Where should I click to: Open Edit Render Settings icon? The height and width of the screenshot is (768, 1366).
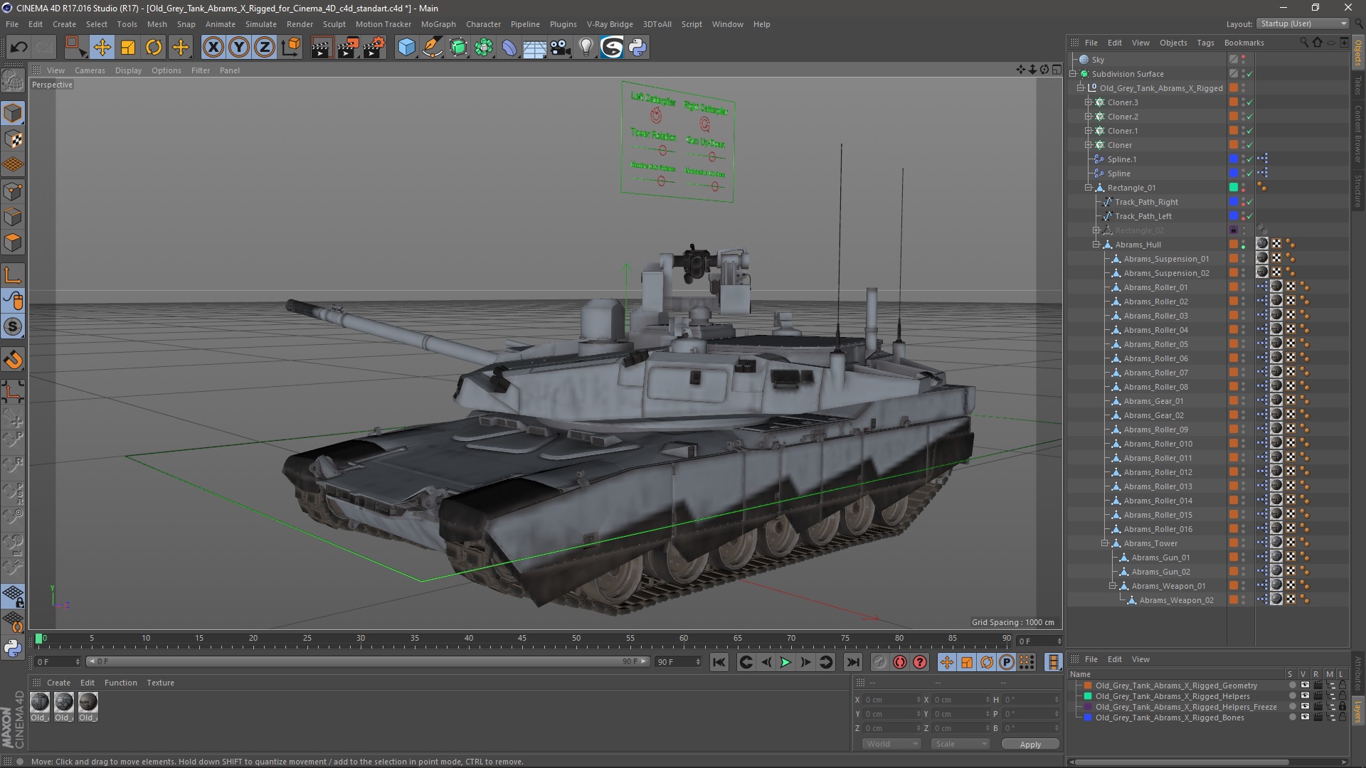[x=374, y=48]
